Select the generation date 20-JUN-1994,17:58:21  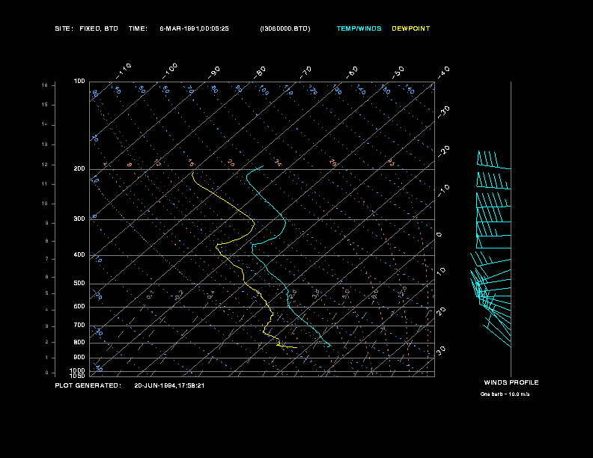pyautogui.click(x=169, y=385)
